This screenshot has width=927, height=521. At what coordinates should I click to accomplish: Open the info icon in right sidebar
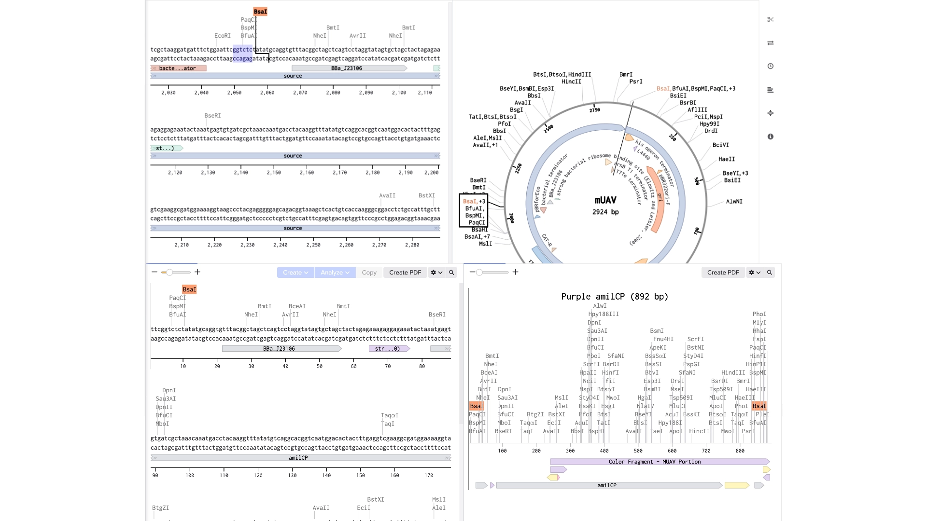pos(770,137)
